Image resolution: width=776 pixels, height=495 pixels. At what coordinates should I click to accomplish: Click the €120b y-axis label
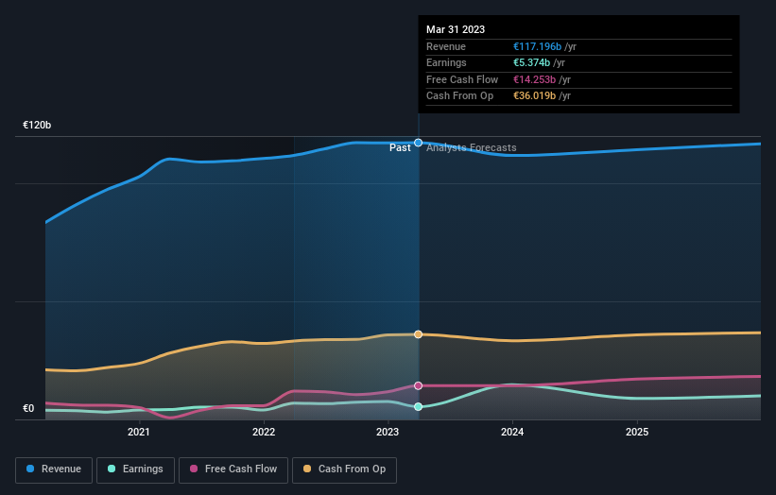coord(37,125)
